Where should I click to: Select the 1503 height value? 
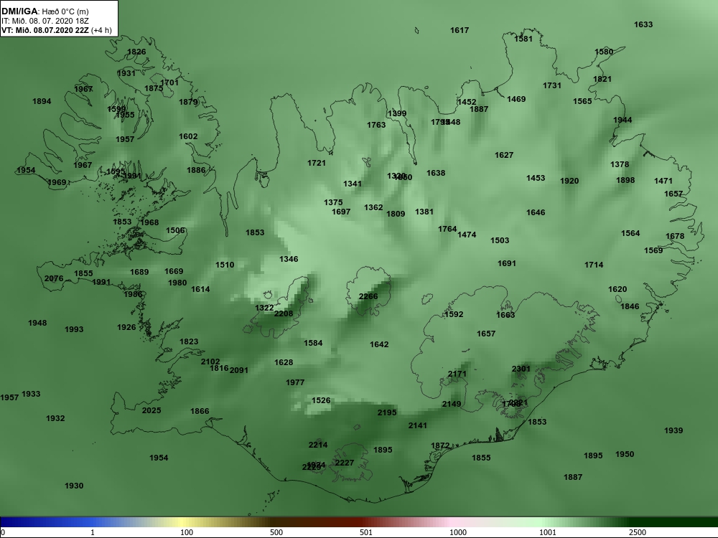pyautogui.click(x=500, y=240)
